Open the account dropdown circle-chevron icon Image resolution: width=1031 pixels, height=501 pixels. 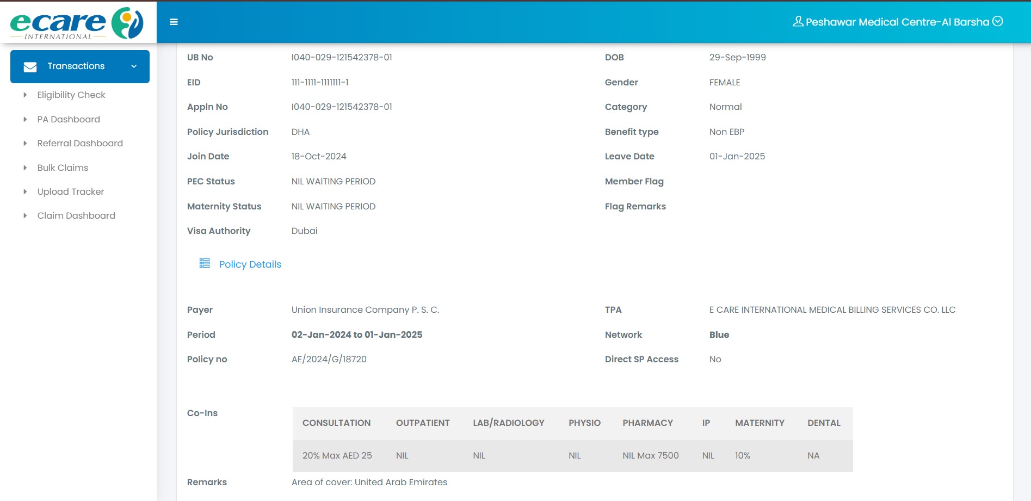[998, 21]
